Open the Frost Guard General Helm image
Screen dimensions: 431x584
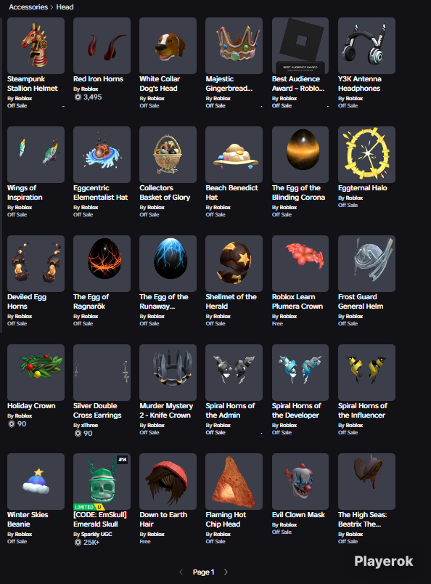point(366,264)
